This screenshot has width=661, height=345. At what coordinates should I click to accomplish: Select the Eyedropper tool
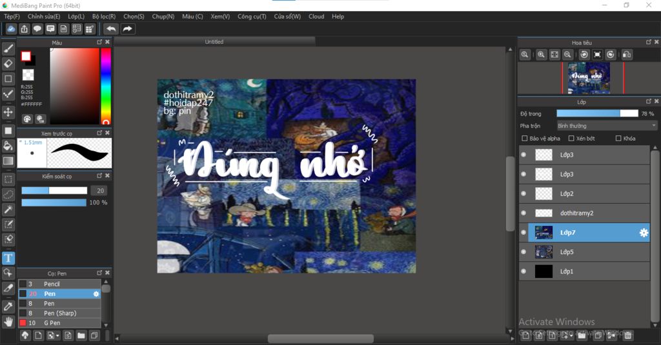click(x=8, y=307)
